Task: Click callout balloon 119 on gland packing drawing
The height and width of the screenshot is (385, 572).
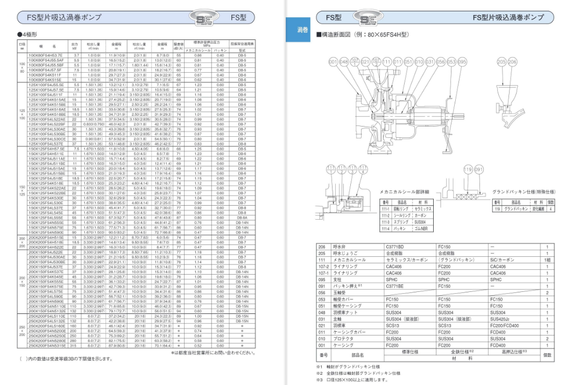Action: [468, 169]
